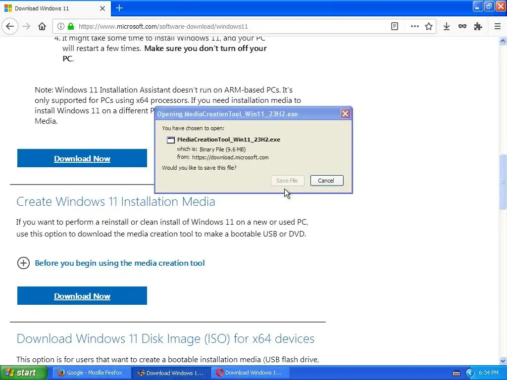Screen dimensions: 507x380
Task: Click Download Now under Installation Assistant
Action: pyautogui.click(x=82, y=158)
